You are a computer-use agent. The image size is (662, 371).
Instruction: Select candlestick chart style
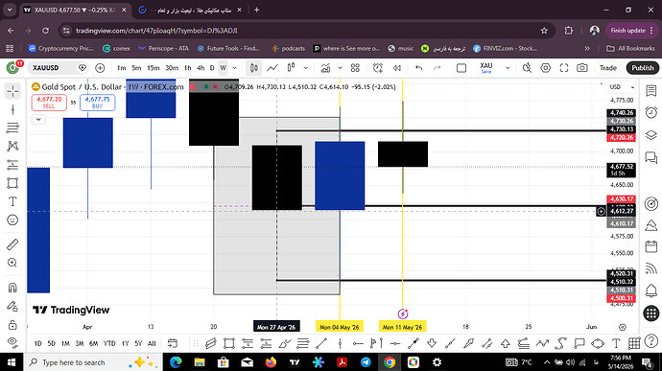pos(253,67)
